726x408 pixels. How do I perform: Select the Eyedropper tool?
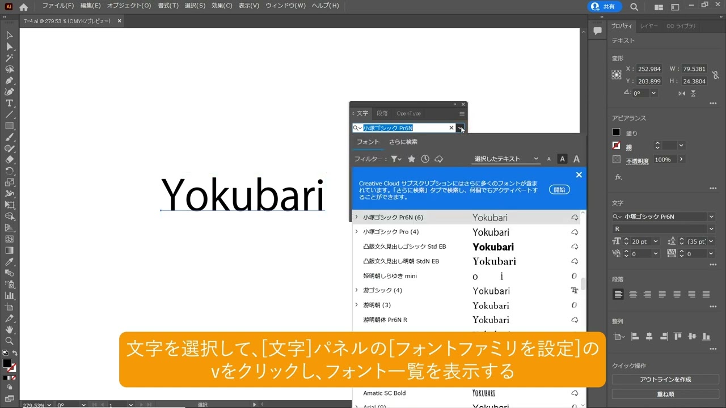click(x=10, y=262)
